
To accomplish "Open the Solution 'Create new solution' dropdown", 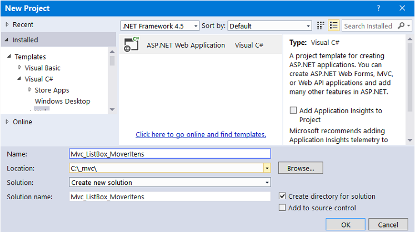I will click(x=170, y=182).
